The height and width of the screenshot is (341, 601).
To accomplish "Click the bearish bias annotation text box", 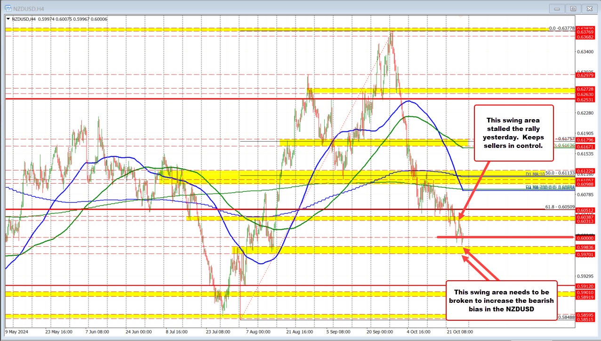I will [x=502, y=300].
